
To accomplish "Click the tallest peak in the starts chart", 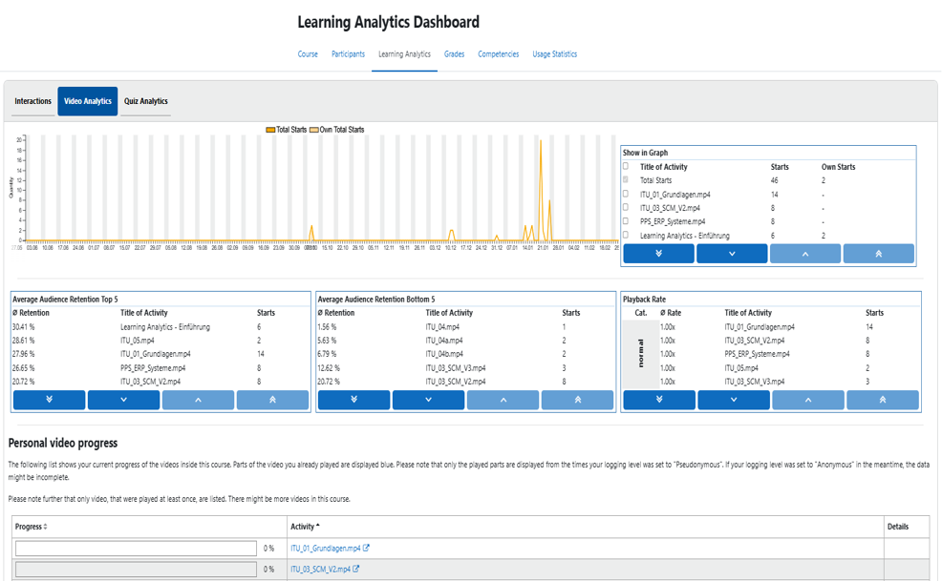I will pyautogui.click(x=541, y=141).
